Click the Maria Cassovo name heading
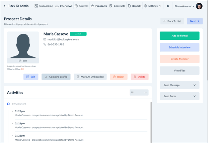 pos(56,34)
